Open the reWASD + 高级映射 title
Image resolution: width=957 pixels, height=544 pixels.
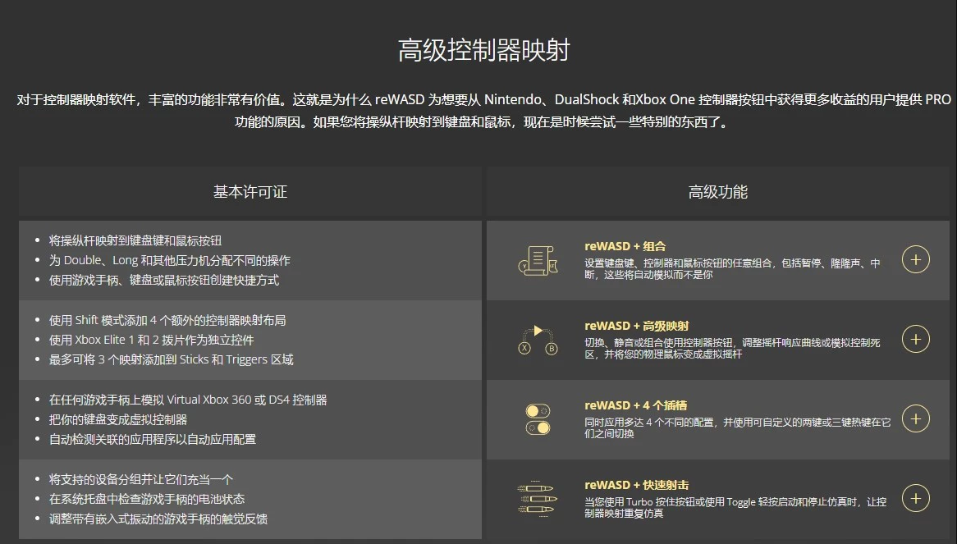tap(637, 326)
